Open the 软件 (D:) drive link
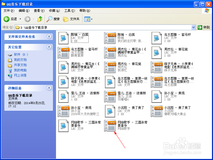Image resolution: width=213 pixels, height=160 pixels. pos(21,55)
